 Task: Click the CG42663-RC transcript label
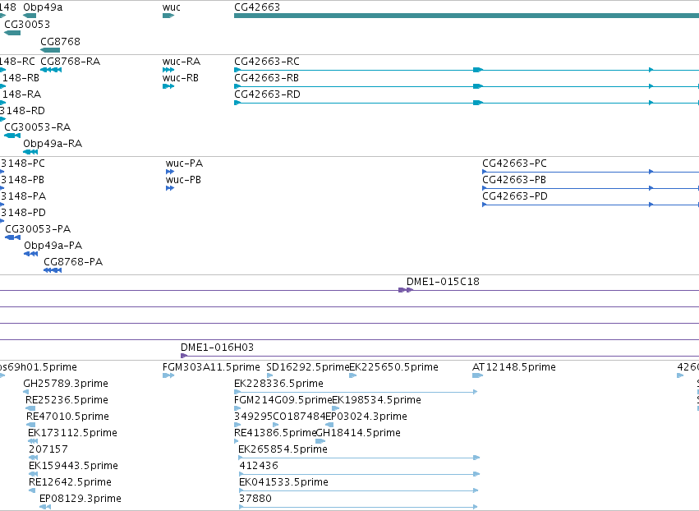tap(267, 62)
